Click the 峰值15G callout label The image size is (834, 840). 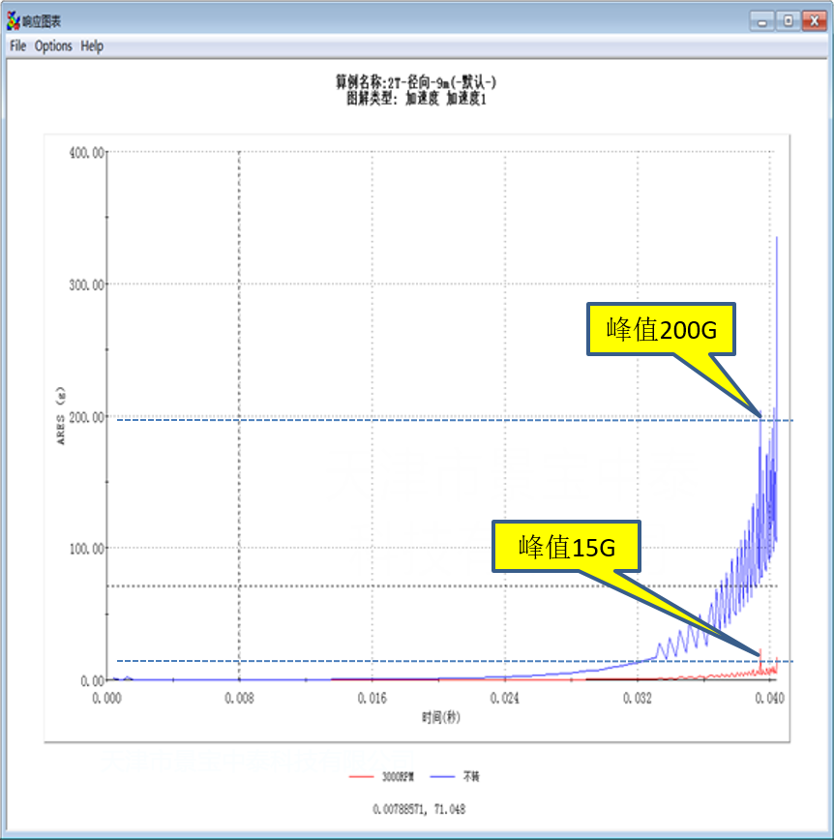click(567, 548)
